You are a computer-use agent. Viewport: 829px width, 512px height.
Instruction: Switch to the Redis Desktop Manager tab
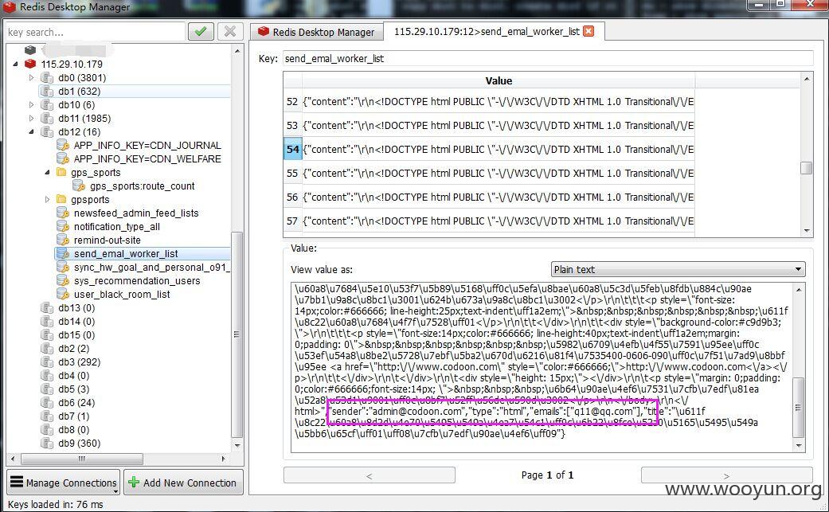point(316,32)
